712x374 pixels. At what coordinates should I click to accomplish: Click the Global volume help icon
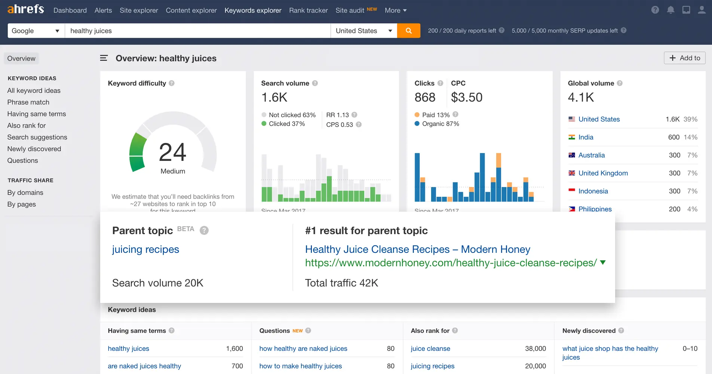click(x=620, y=83)
